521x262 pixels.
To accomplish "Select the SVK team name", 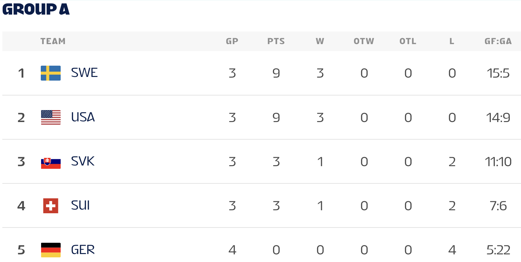I will click(x=83, y=162).
